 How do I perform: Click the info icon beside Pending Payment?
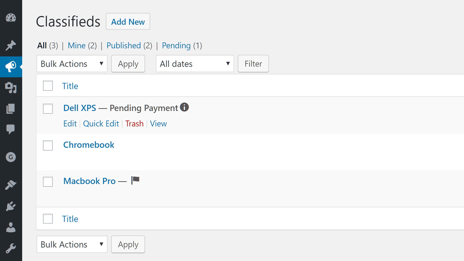click(184, 107)
